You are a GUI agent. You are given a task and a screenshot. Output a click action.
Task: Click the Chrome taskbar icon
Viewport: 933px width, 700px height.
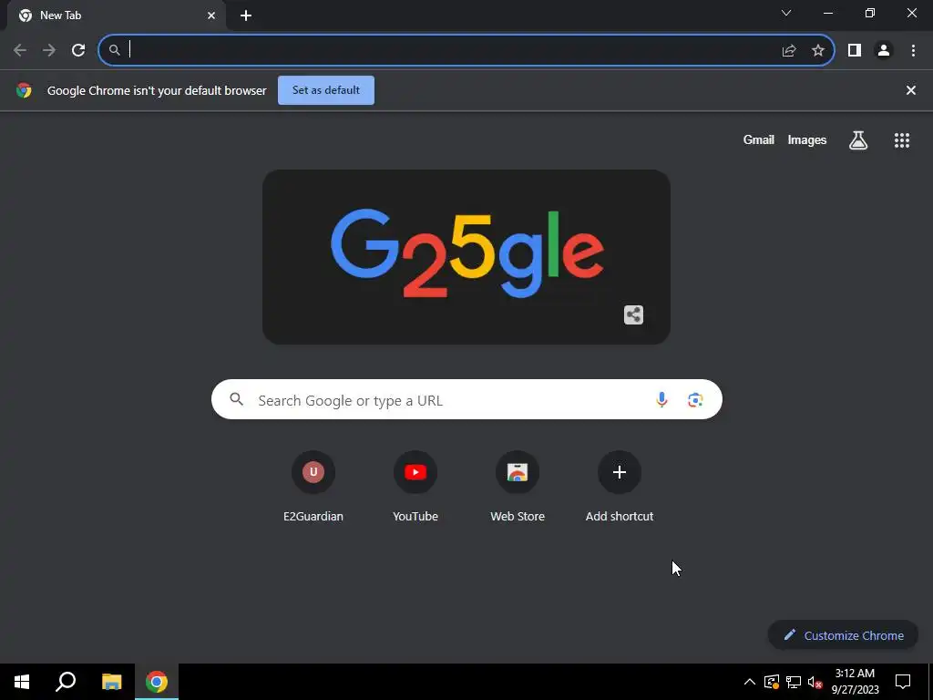coord(157,682)
